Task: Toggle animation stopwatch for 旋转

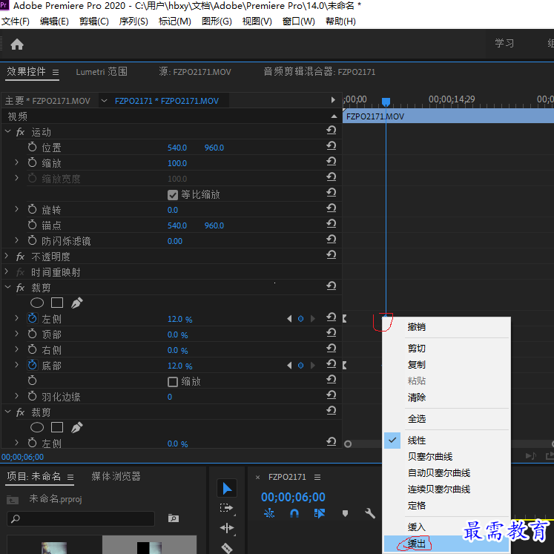Action: coord(32,209)
